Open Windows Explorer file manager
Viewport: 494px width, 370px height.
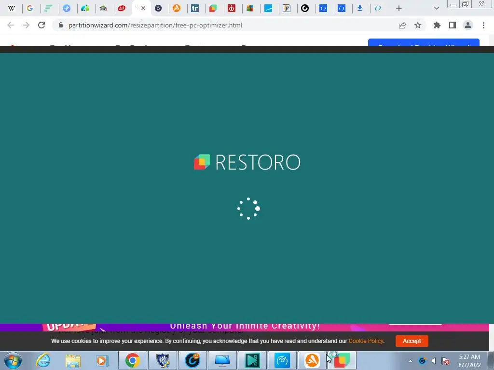[x=73, y=360]
